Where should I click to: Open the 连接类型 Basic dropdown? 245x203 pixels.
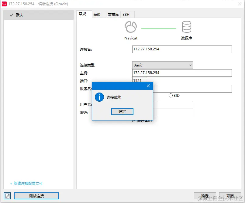coord(162,65)
